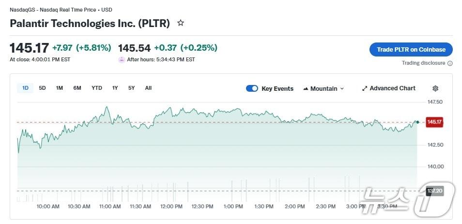The width and height of the screenshot is (462, 224).
Task: Switch to 1Y chart view
Action: tap(115, 88)
